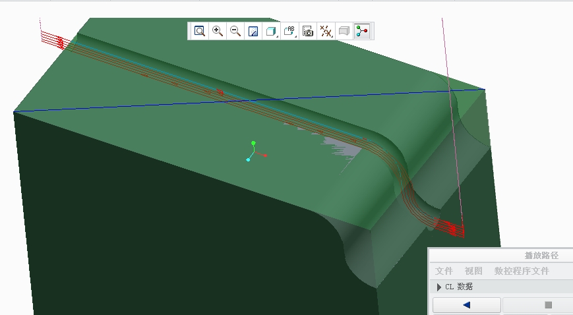This screenshot has height=315, width=573.
Task: Click the Refit (zoom to fit) icon
Action: (x=200, y=31)
